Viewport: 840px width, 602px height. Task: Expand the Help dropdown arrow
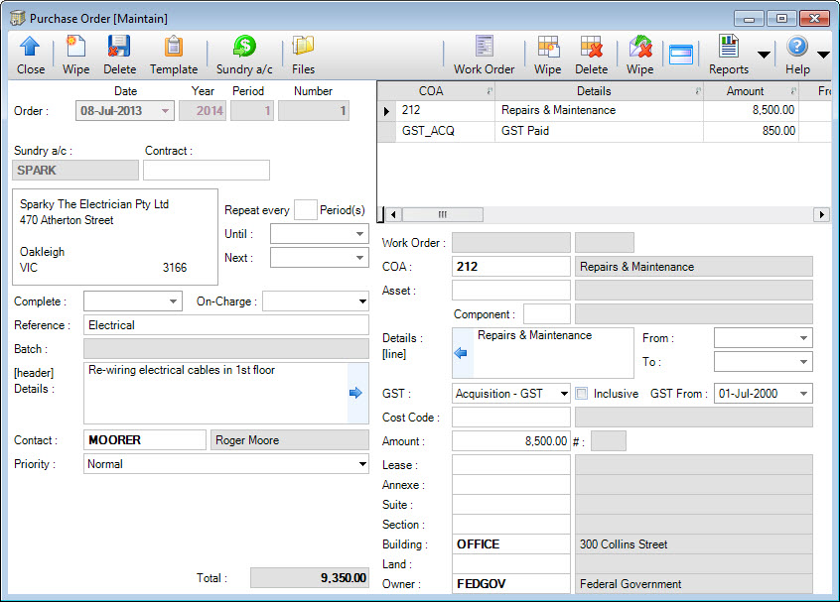click(x=823, y=55)
